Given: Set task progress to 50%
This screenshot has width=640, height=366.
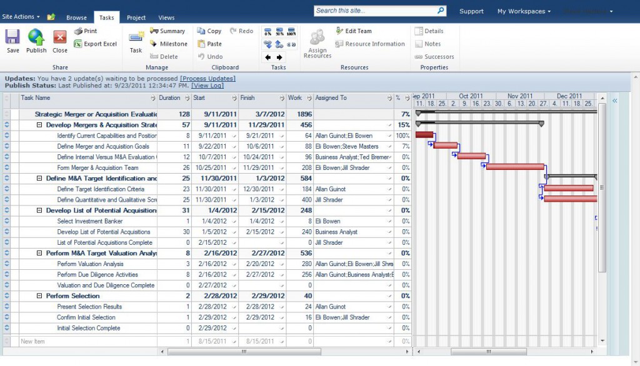Looking at the screenshot, I should tap(279, 31).
